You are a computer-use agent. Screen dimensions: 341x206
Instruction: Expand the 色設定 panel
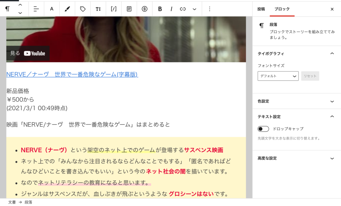click(x=296, y=101)
